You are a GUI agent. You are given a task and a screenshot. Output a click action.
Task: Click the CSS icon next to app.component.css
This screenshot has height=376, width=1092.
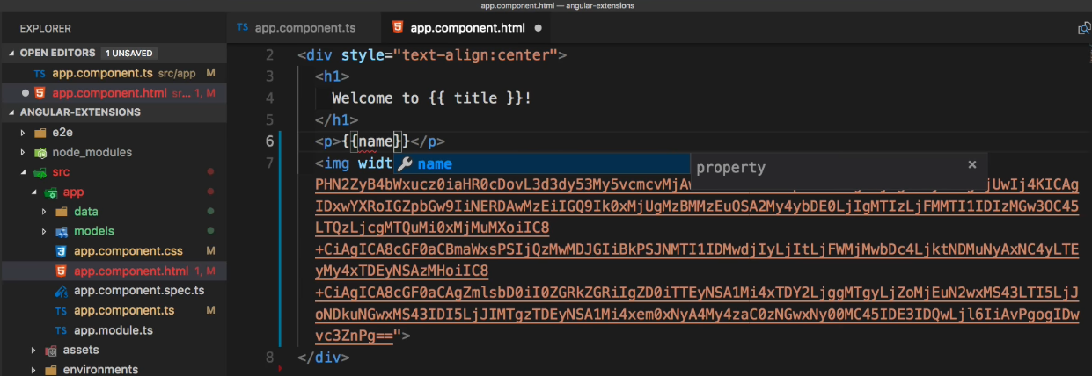(61, 251)
